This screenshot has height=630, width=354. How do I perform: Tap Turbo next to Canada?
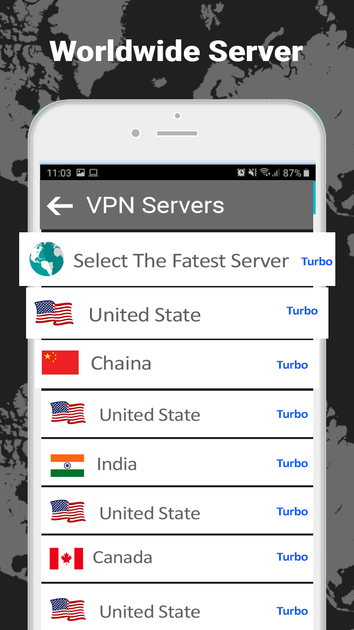(292, 557)
